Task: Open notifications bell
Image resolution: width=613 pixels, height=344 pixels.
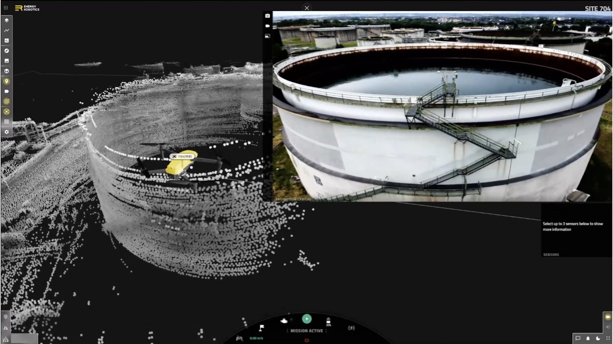Action: pos(588,338)
